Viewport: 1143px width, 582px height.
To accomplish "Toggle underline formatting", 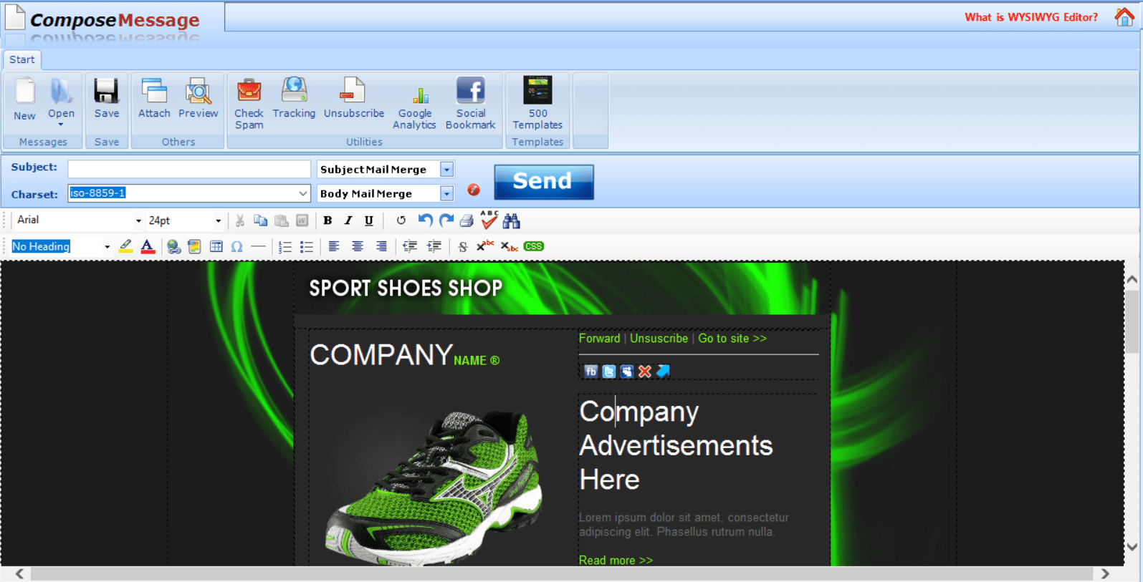I will coord(369,220).
